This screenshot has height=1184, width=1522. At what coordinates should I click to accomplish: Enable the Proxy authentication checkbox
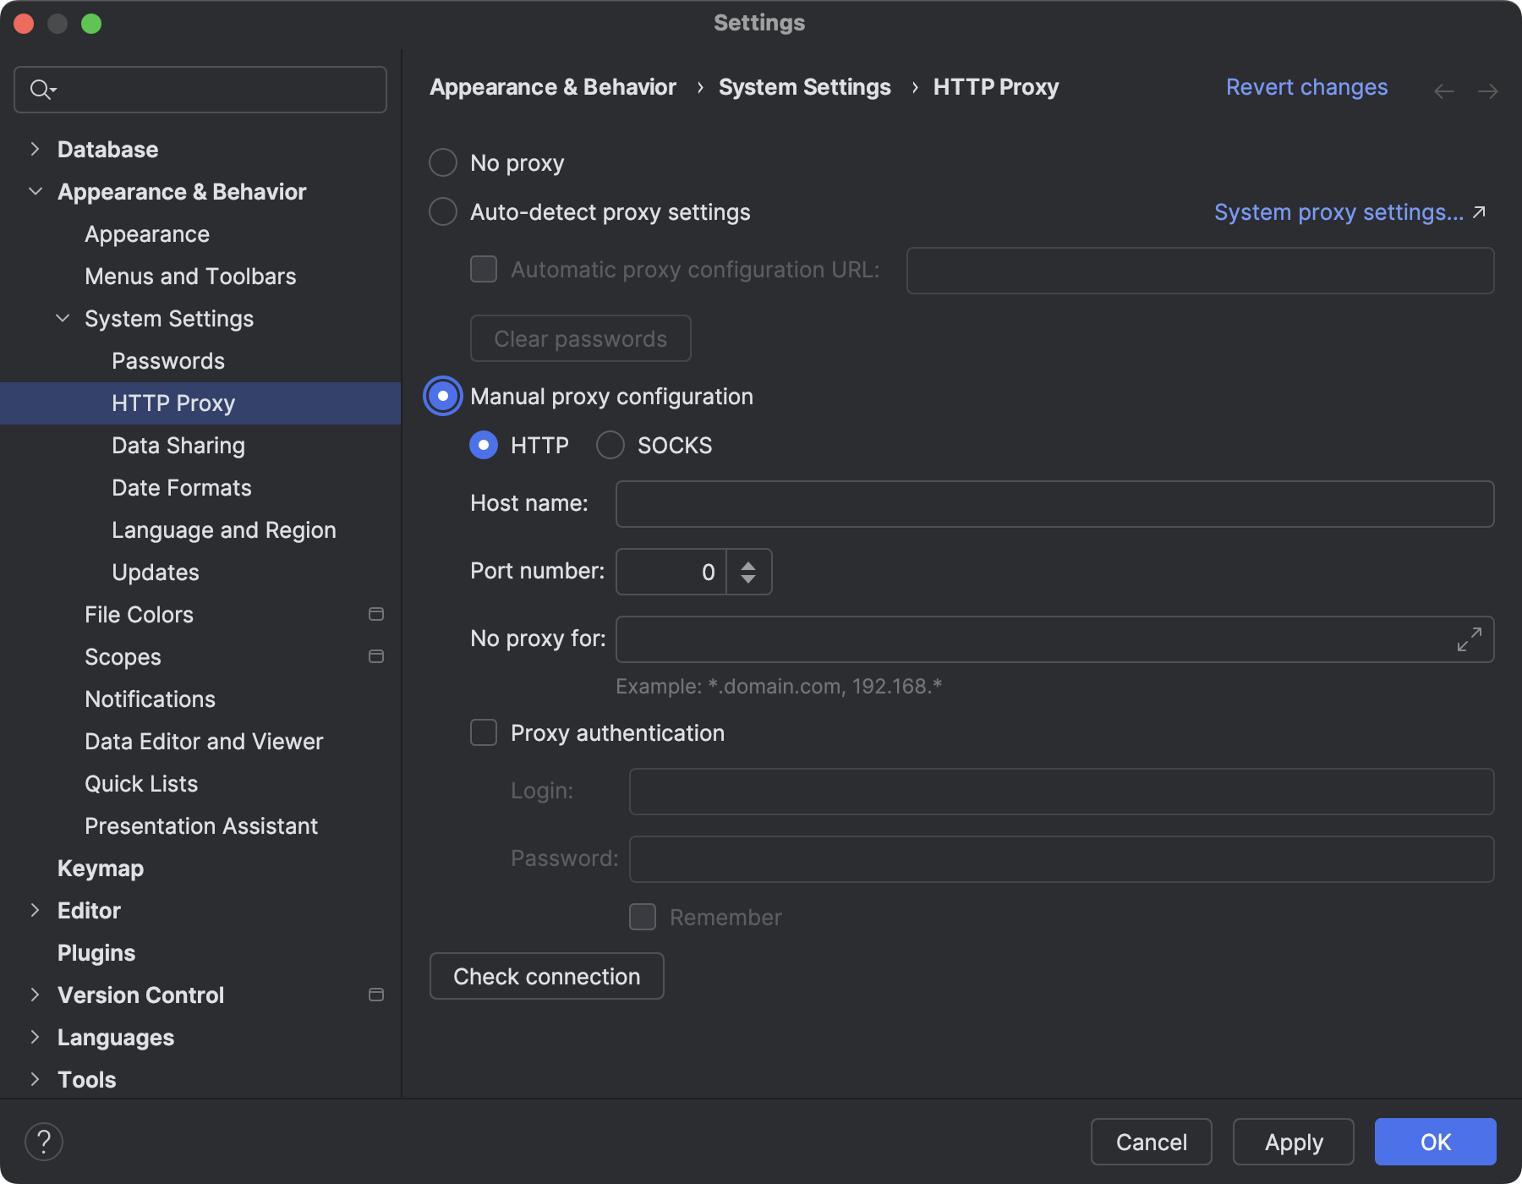click(484, 732)
